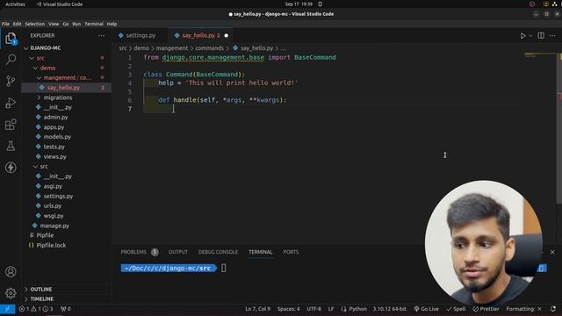Toggle Spell checker in status bar
562x316 pixels.
click(x=456, y=309)
